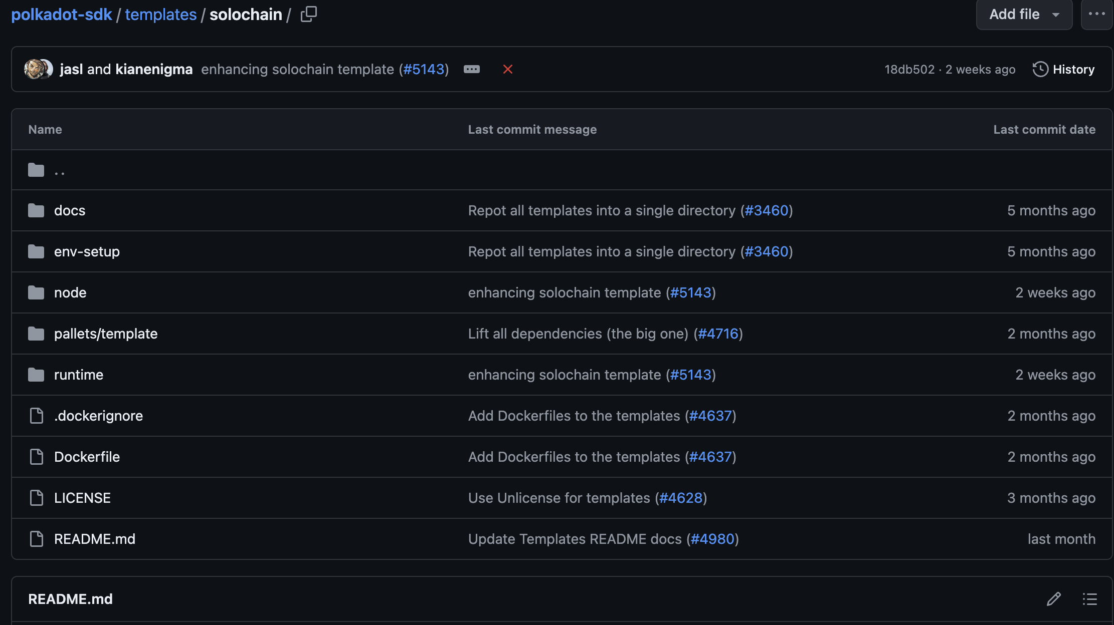Click the pallets/template folder icon
This screenshot has width=1114, height=625.
(x=36, y=334)
